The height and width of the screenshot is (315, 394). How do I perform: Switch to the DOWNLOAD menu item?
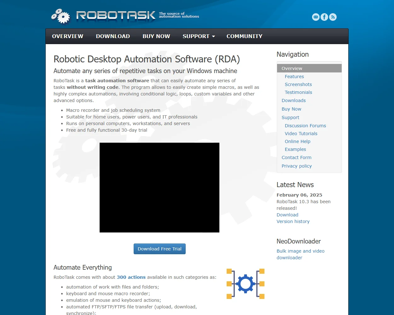(x=113, y=36)
